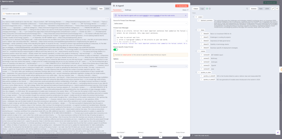Click the output info circle icon

[210, 9]
